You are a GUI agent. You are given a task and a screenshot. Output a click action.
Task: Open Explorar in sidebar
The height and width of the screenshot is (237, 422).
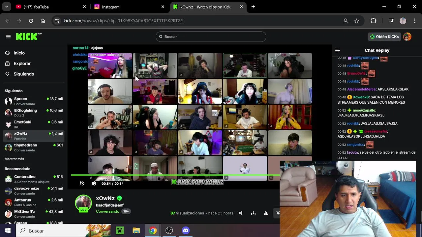pos(22,64)
